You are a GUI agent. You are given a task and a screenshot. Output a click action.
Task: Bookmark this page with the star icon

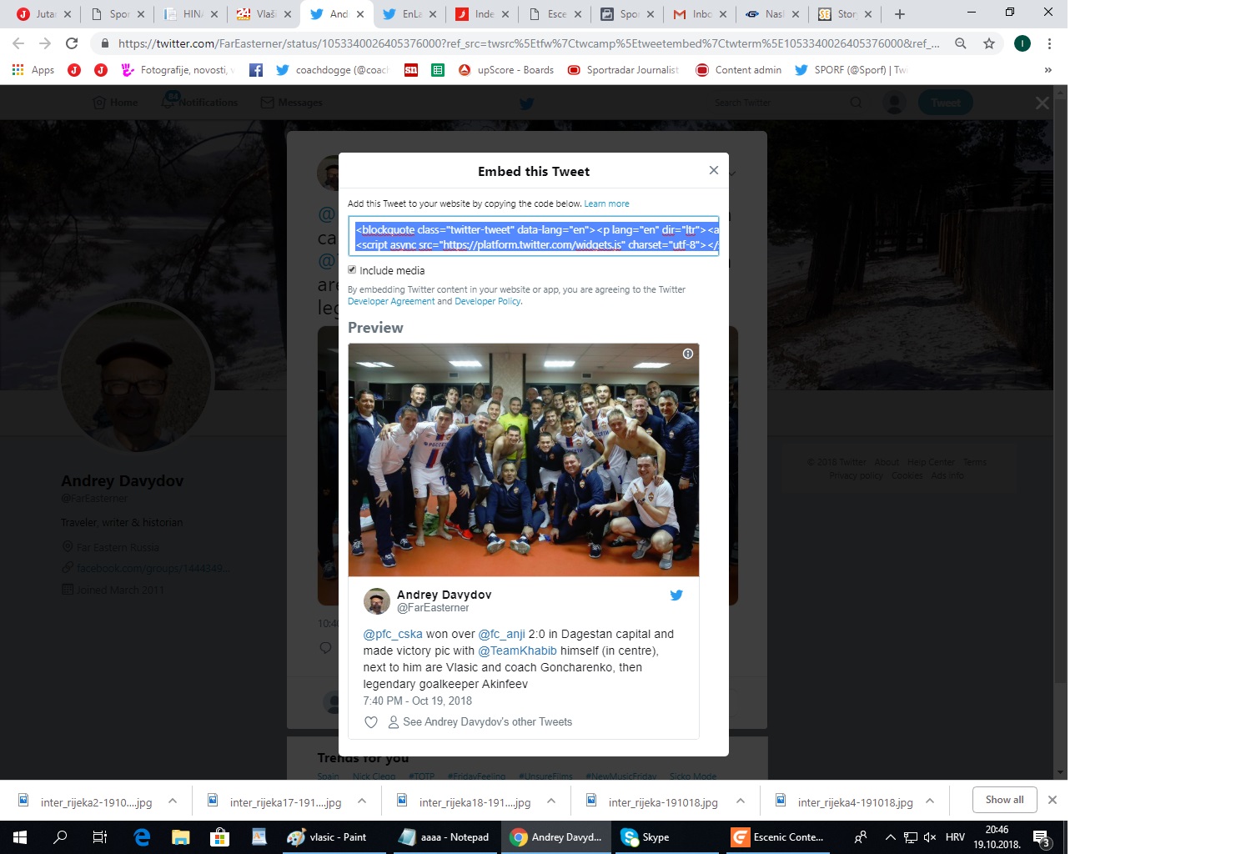coord(989,43)
